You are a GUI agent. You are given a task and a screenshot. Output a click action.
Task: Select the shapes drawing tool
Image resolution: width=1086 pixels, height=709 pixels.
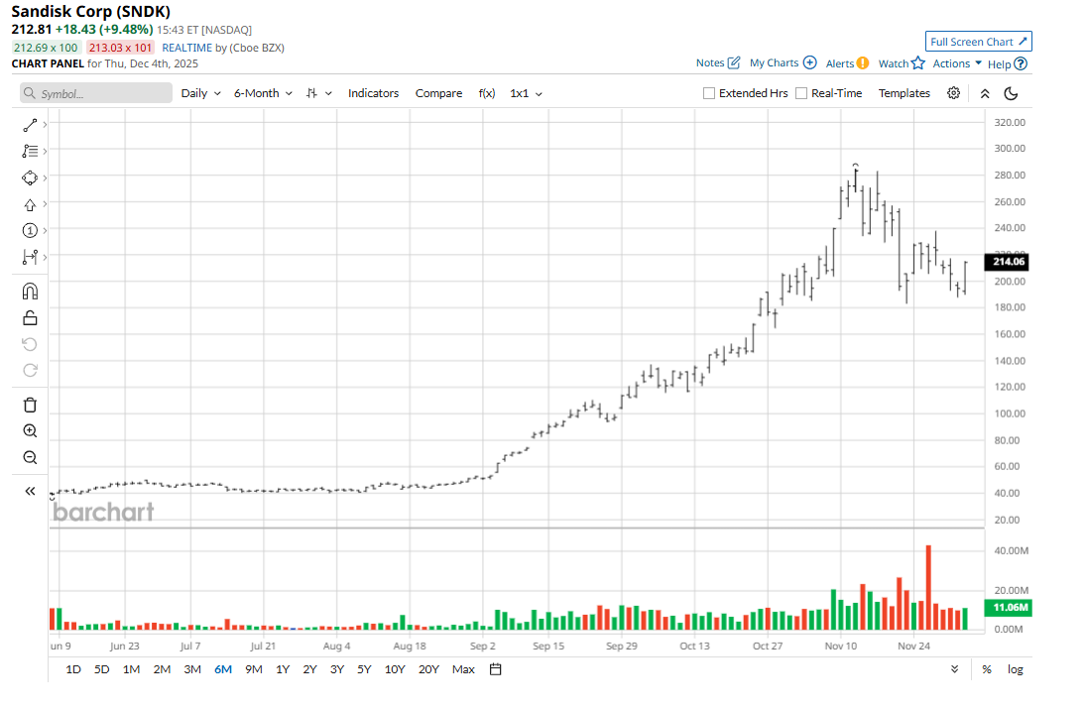pos(30,177)
